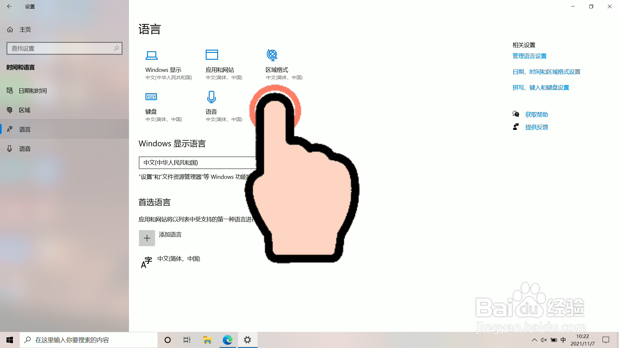619x348 pixels.
Task: Click the search magnifier in settings box
Action: point(116,48)
